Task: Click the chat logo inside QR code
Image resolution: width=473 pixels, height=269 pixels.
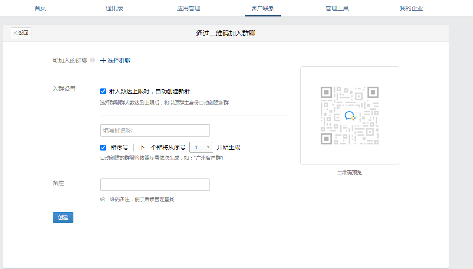Action: click(350, 116)
